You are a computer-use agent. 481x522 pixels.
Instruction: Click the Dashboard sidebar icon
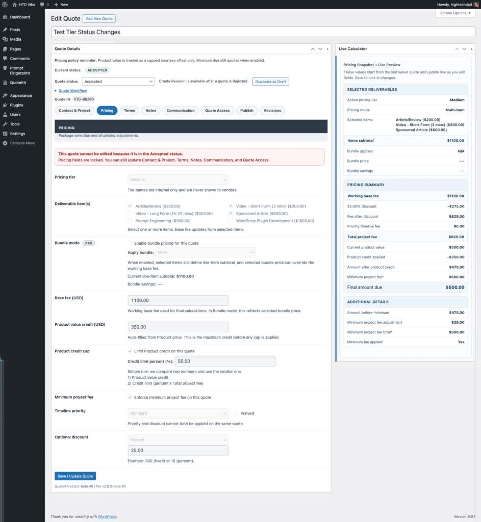click(x=5, y=17)
